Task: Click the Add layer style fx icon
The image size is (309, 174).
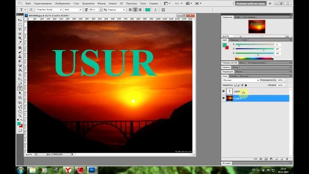Action: click(261, 159)
